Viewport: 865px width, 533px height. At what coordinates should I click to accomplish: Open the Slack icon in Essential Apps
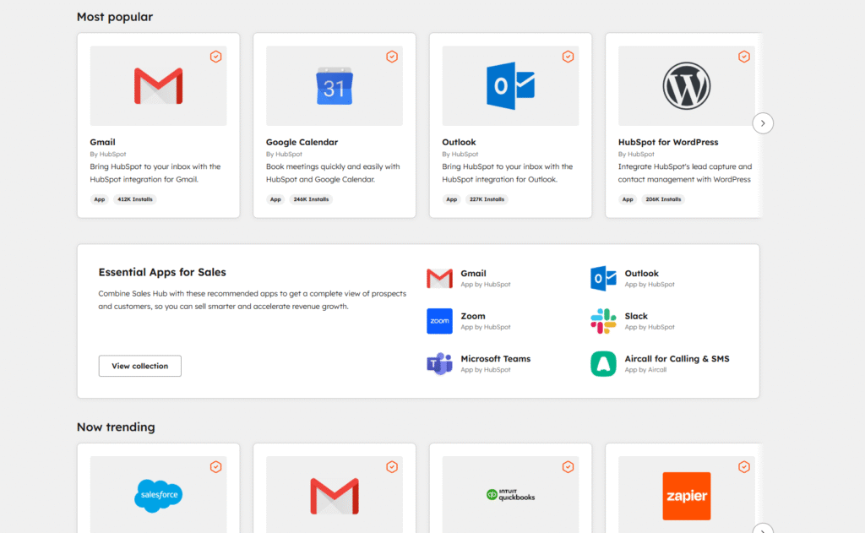click(x=603, y=321)
